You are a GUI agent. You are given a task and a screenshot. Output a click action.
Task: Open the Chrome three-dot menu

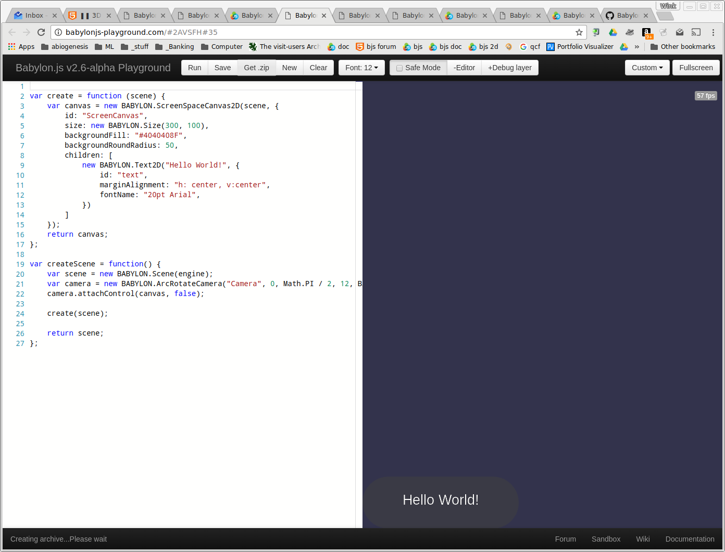713,32
